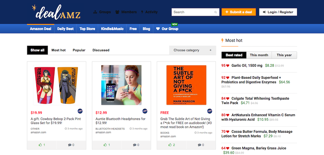Click the heart beside Cocoa Butter rating 70
Image resolution: width=324 pixels, height=155 pixels.
click(228, 132)
